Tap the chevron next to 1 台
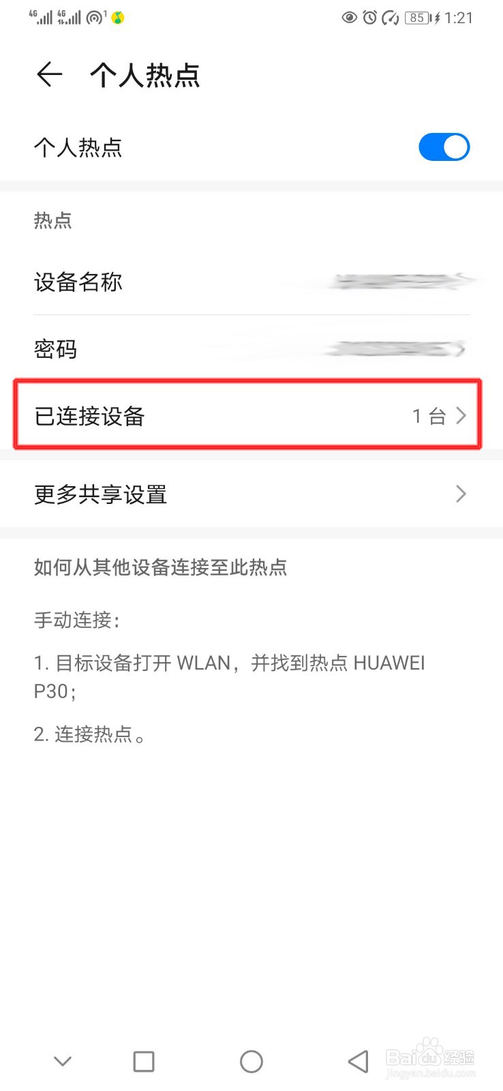 coord(461,415)
